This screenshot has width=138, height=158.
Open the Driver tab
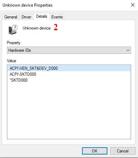(26, 17)
